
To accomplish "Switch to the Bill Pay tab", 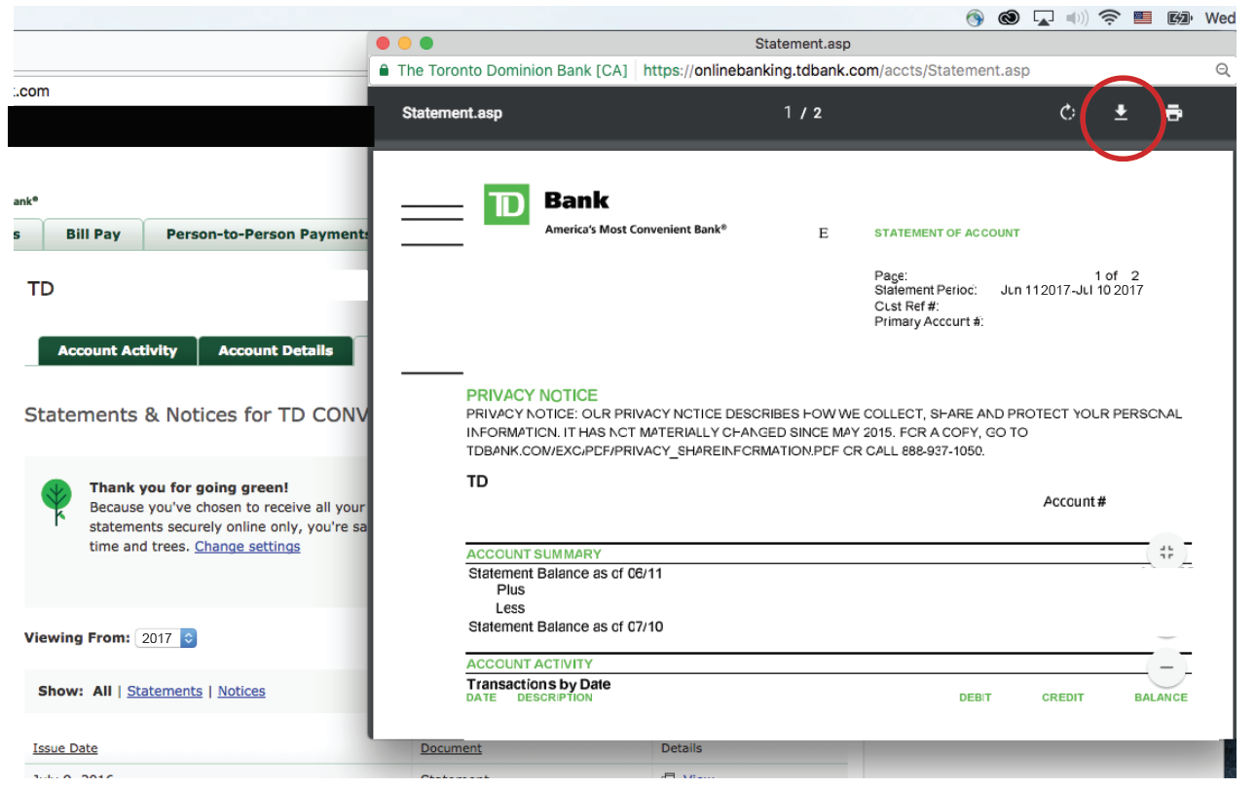I will point(92,233).
